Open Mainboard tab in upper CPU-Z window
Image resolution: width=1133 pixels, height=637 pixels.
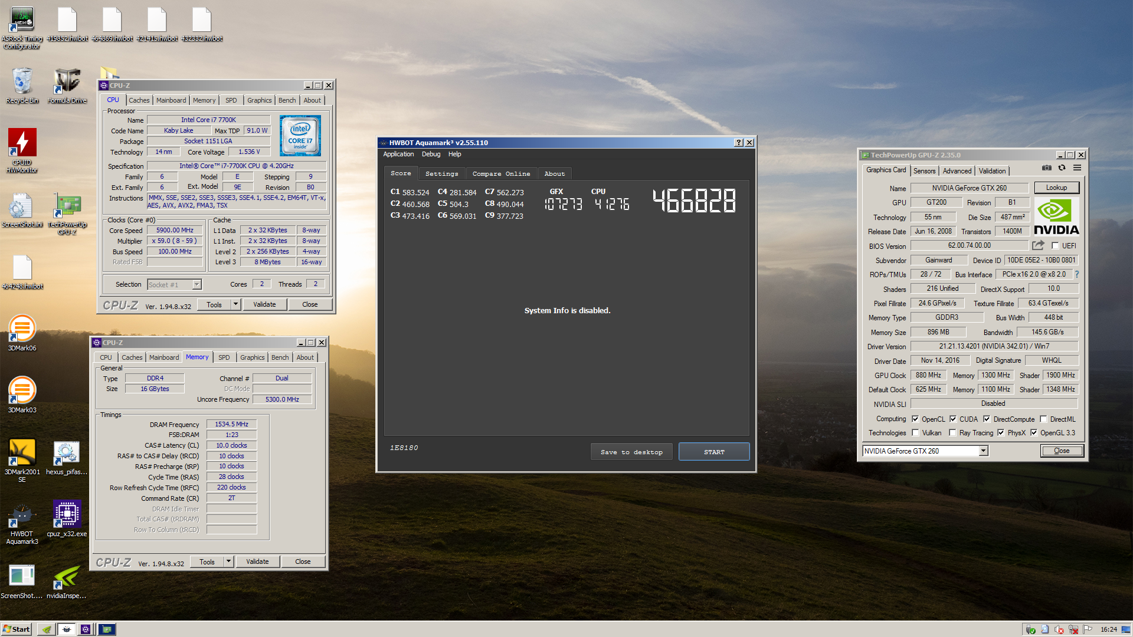point(171,100)
